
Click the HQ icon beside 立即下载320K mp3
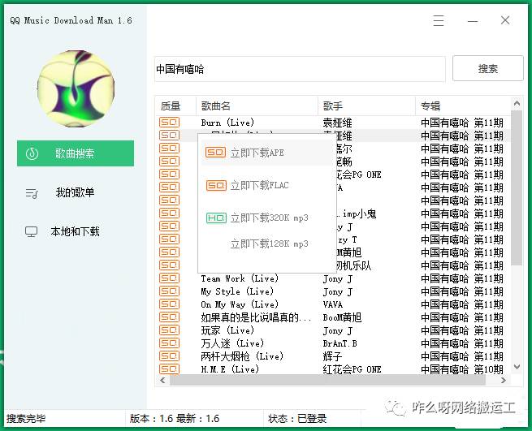point(216,218)
